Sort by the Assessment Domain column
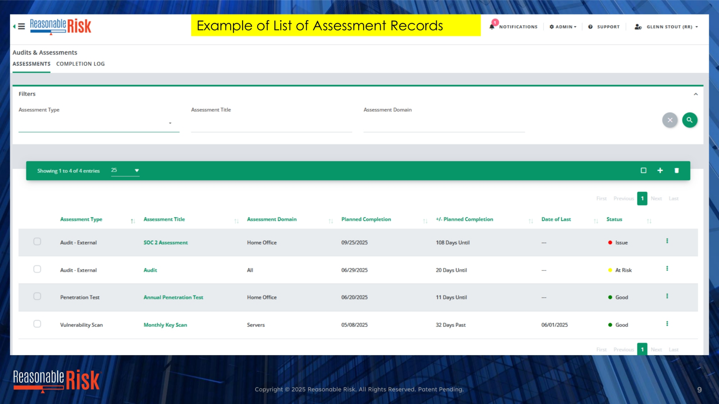Viewport: 719px width, 404px height. tap(272, 219)
